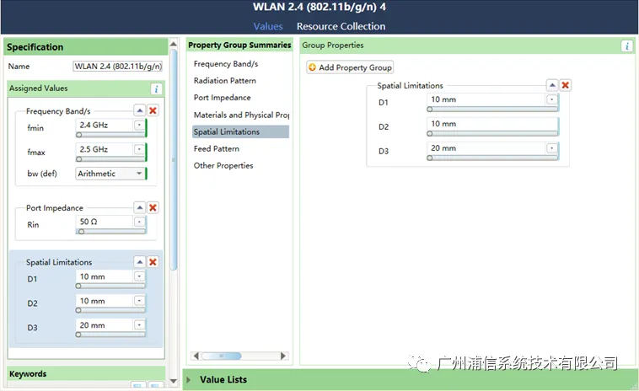Switch to Resource Collection tab
This screenshot has width=639, height=391.
click(x=341, y=26)
